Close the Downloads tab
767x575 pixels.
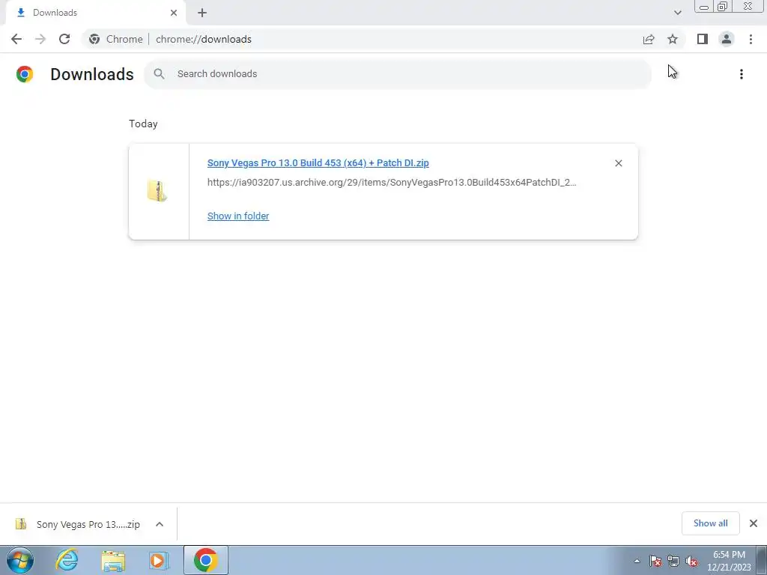pyautogui.click(x=174, y=13)
